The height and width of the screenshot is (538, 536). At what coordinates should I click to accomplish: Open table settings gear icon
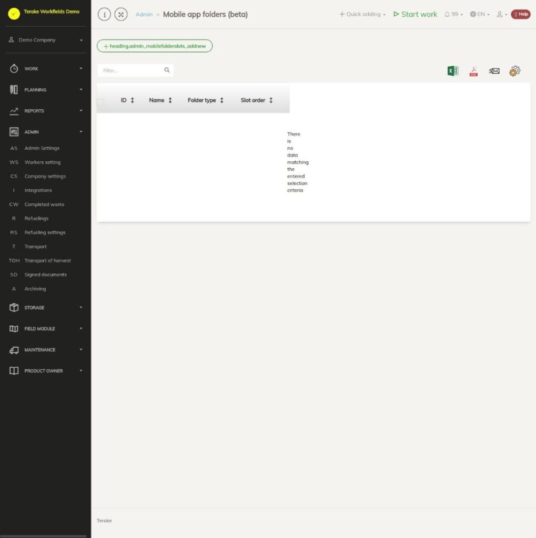pyautogui.click(x=515, y=71)
